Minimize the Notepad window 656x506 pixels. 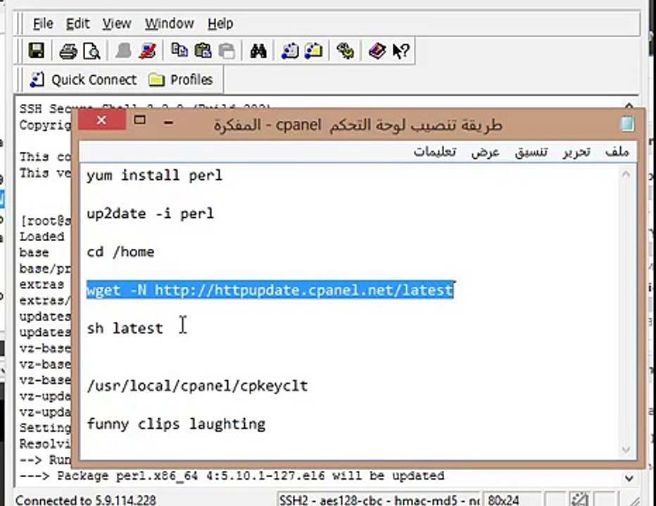(169, 121)
